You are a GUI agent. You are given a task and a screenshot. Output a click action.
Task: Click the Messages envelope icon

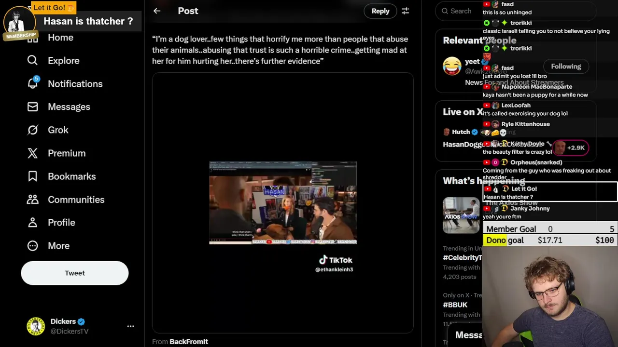pyautogui.click(x=32, y=107)
